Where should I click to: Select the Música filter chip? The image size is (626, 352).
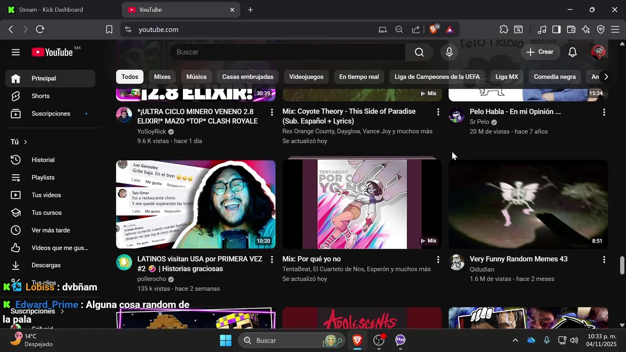(x=196, y=77)
